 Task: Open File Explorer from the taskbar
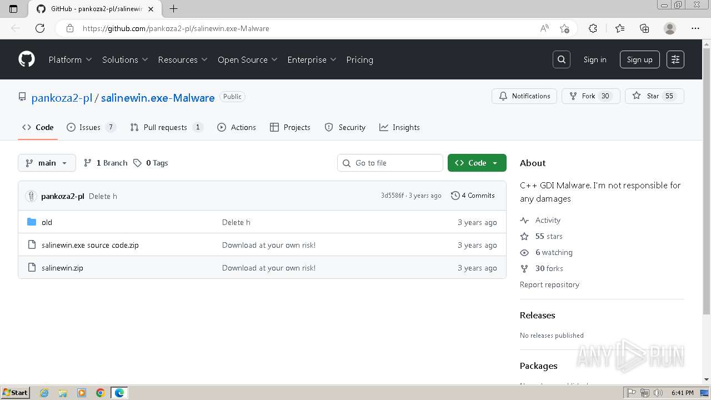click(63, 393)
